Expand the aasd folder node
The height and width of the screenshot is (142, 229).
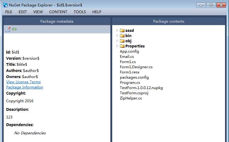(117, 30)
